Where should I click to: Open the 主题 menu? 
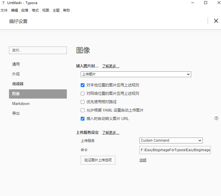pos(56,10)
